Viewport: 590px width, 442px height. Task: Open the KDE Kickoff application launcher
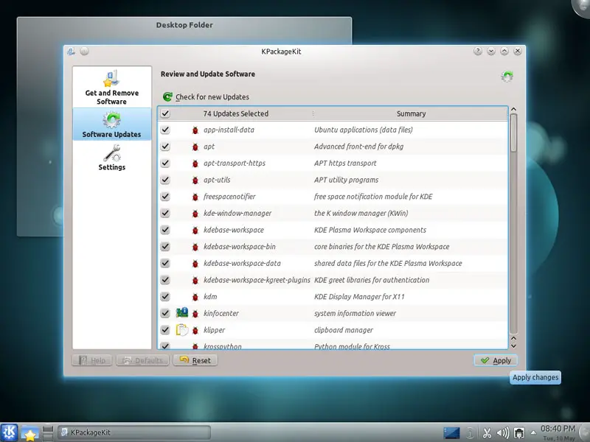9,432
